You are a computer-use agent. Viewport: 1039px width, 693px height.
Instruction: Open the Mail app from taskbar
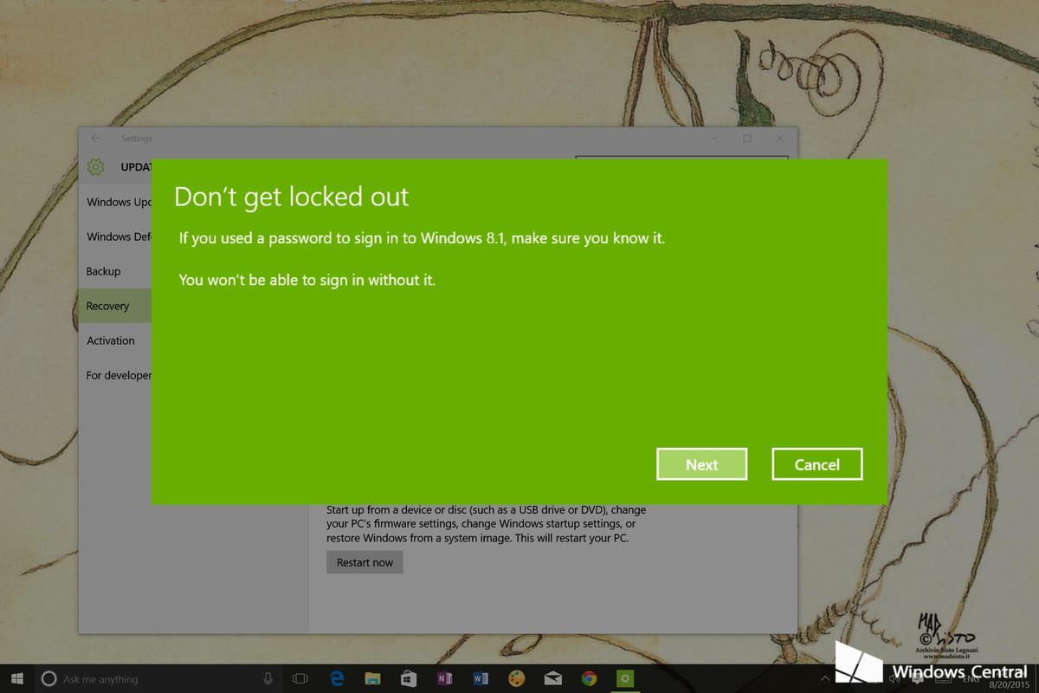(x=552, y=678)
